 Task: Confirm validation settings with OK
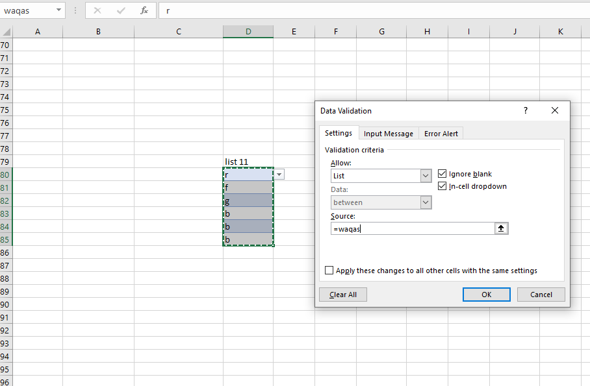coord(486,294)
